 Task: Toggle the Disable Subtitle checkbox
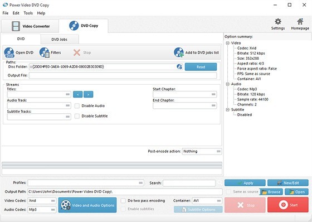(77, 116)
